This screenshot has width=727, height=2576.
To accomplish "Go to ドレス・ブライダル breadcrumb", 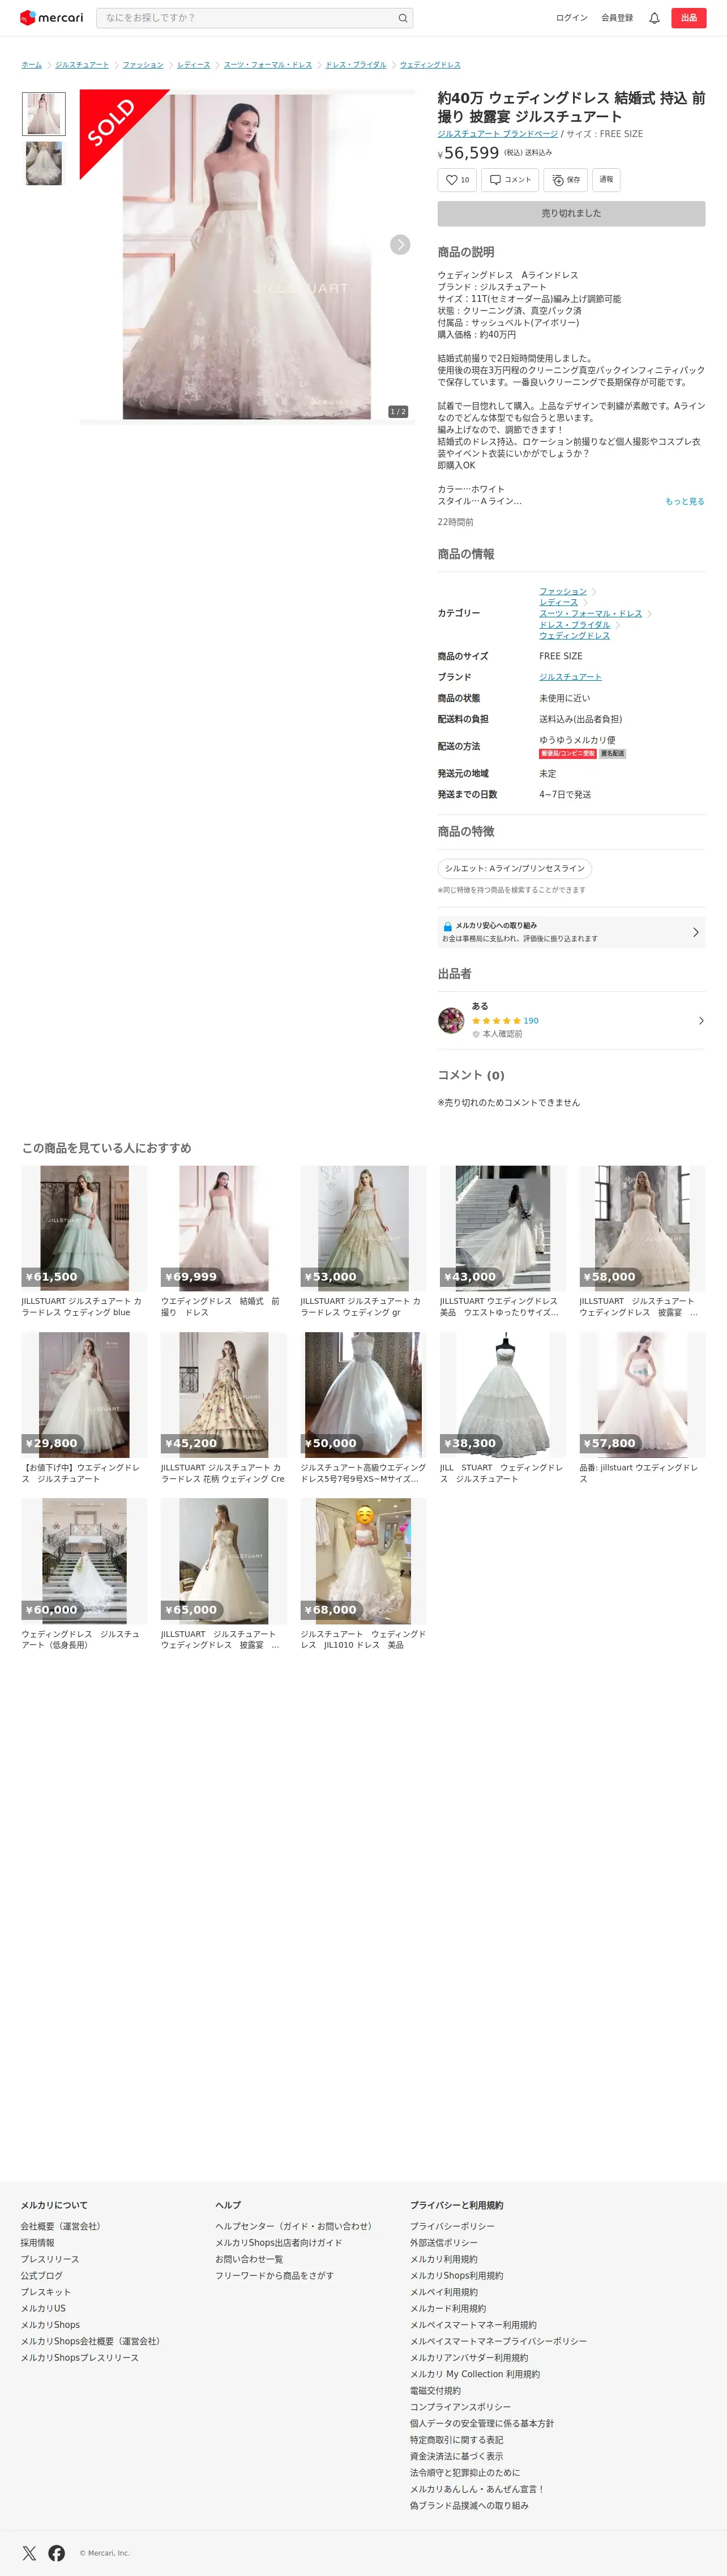I will tap(356, 65).
